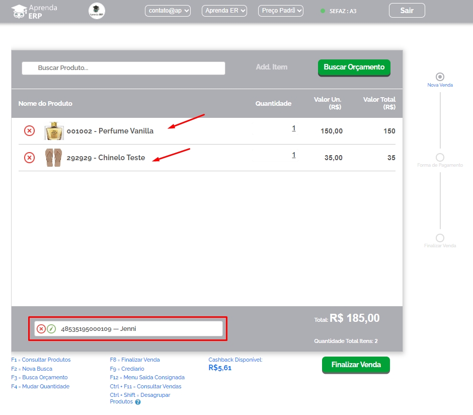Viewport: 473px width, 415px height.
Task: Open the Preço Padrão price table dropdown
Action: pyautogui.click(x=281, y=11)
